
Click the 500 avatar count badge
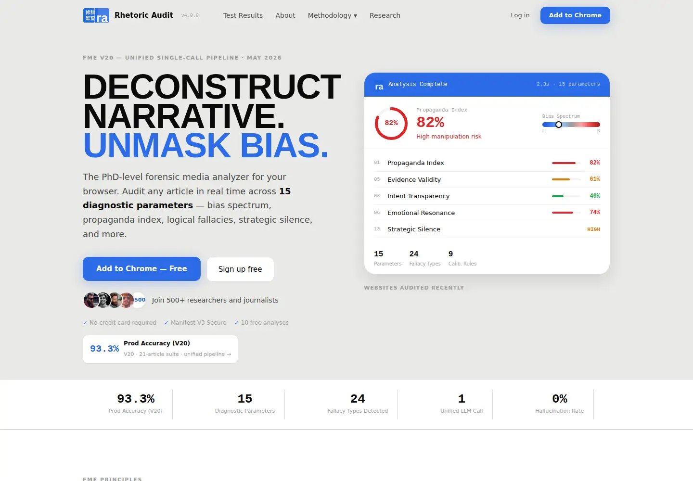pos(140,300)
